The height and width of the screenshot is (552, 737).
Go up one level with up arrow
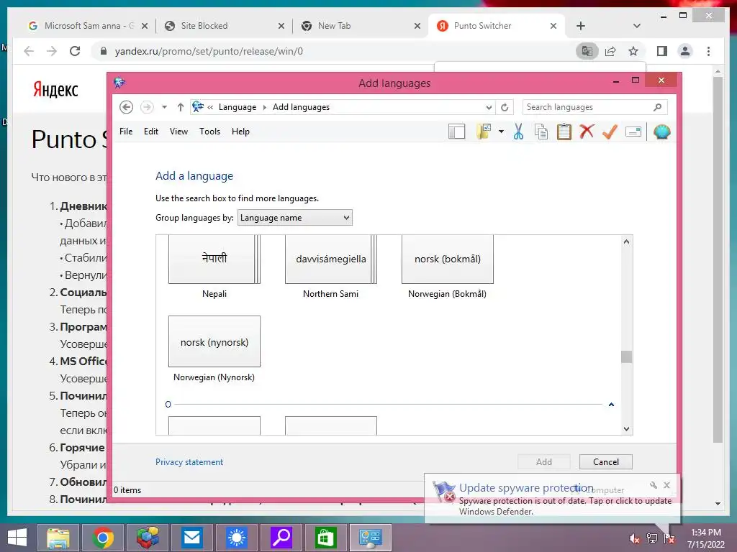(x=180, y=107)
